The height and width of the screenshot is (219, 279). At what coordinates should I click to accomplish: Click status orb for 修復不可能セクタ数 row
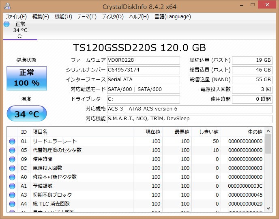tap(12, 177)
